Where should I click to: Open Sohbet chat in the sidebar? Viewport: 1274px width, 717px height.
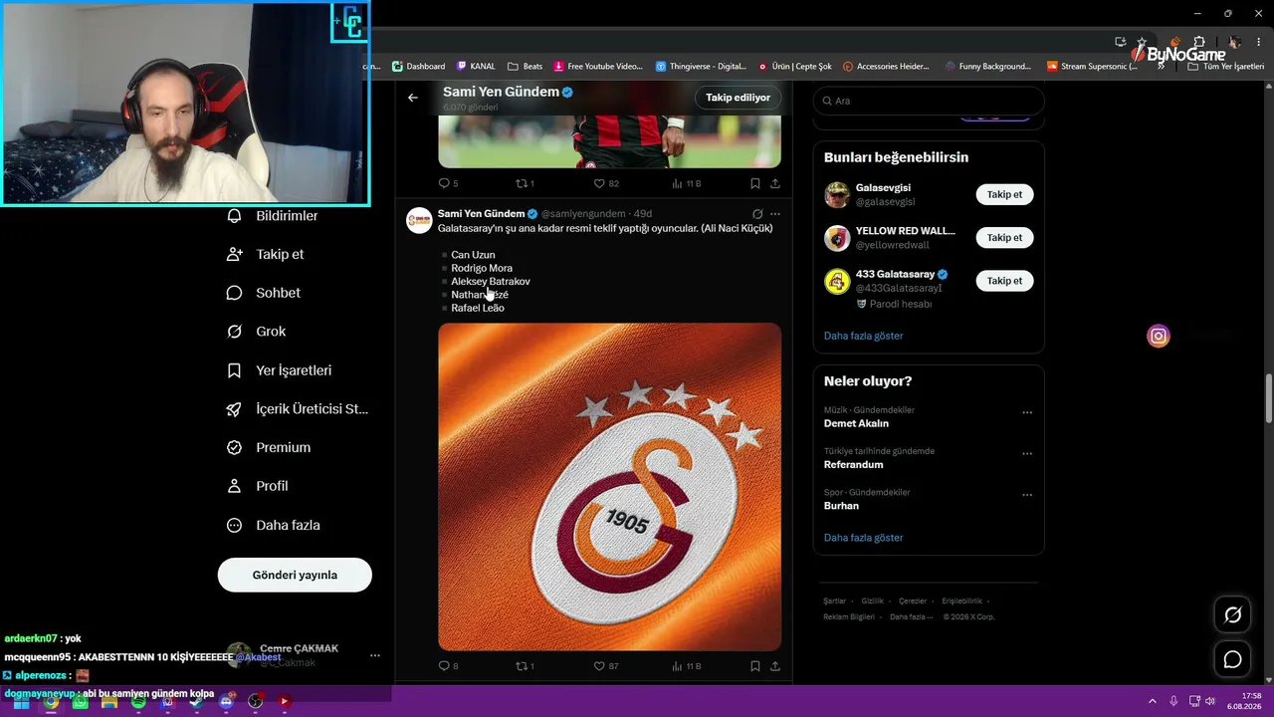pyautogui.click(x=264, y=293)
